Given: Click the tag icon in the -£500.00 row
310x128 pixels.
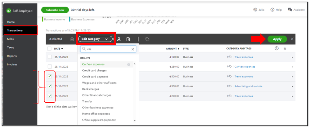Looking at the screenshot, I should click(x=230, y=77).
